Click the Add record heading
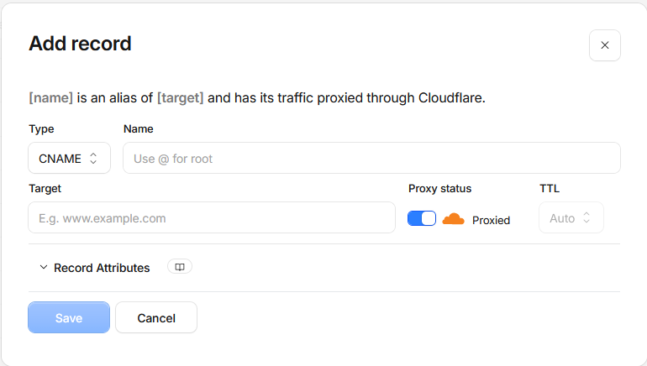Screen dimensions: 647x366 pos(80,44)
